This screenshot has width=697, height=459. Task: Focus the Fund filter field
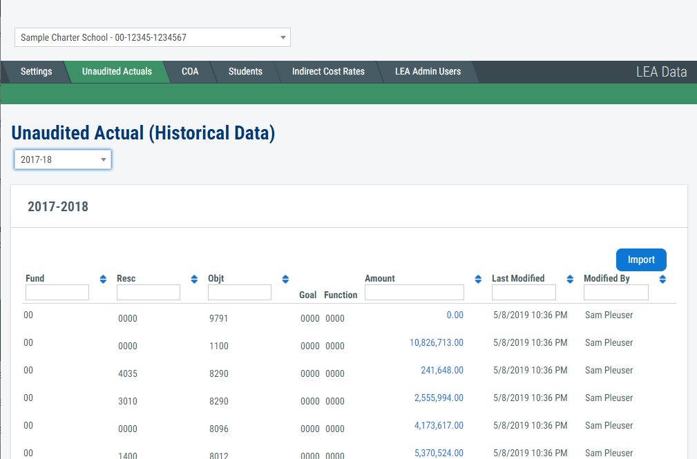[x=57, y=293]
